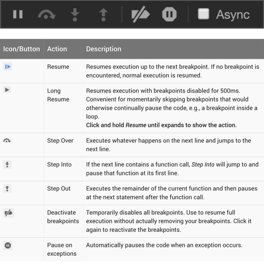Click the Deactivate breakpoints action label
The image size is (264, 267).
click(63, 217)
